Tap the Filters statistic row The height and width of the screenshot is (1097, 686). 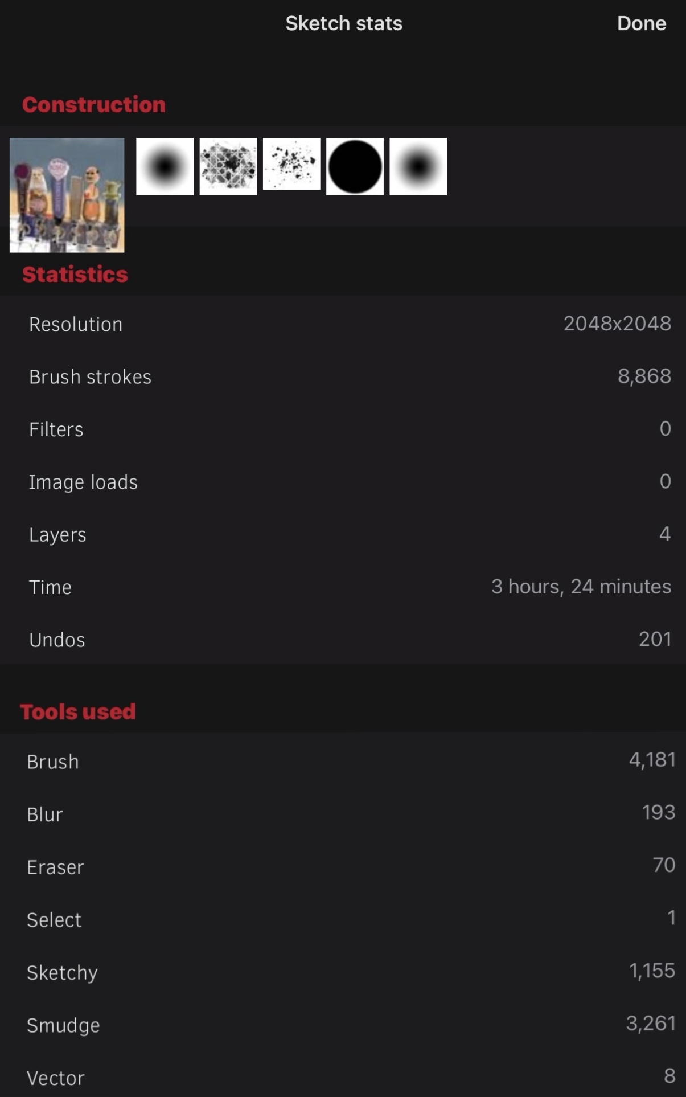click(x=343, y=429)
